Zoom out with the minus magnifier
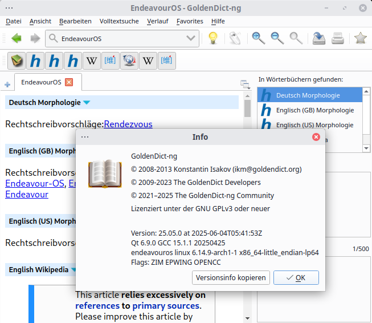372x323 pixels. click(277, 38)
